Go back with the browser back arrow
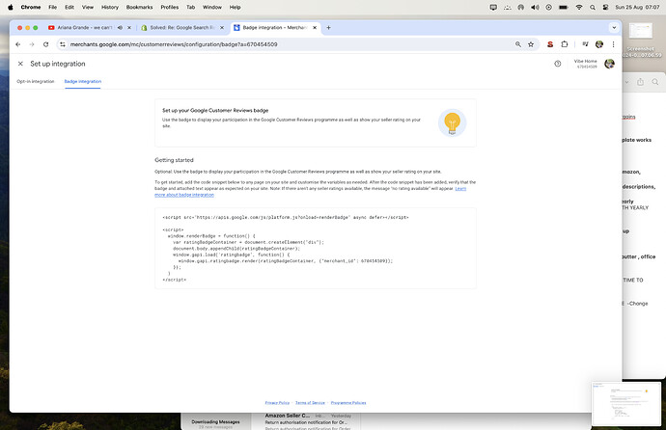This screenshot has height=430, width=666. click(x=17, y=44)
